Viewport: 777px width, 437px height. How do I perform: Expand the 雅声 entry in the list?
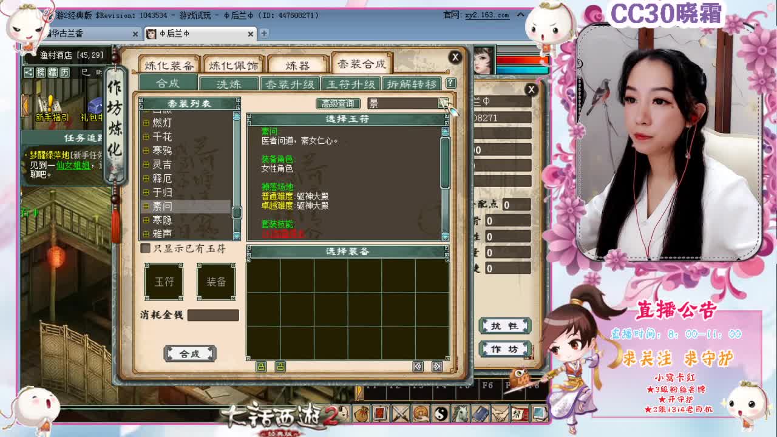coord(146,234)
